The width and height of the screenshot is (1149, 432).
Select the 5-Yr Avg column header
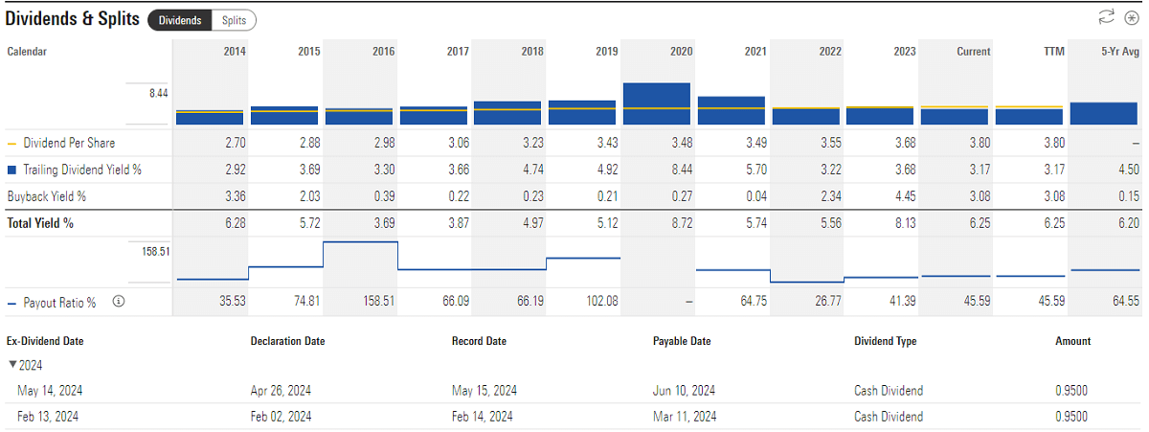pyautogui.click(x=1120, y=52)
